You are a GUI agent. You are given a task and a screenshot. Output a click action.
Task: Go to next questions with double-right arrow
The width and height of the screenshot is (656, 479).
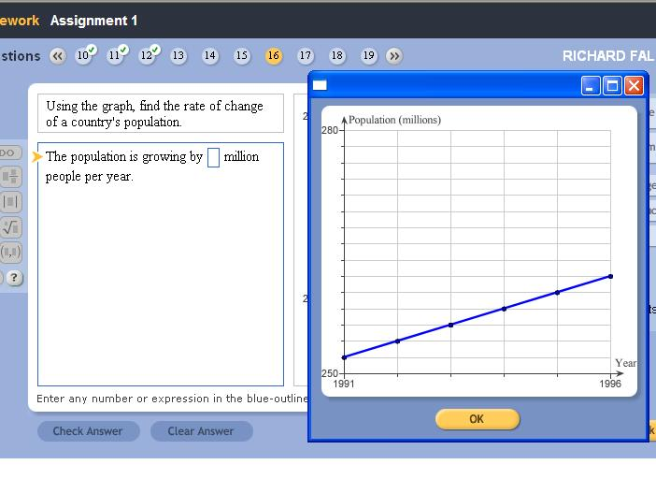tap(394, 56)
